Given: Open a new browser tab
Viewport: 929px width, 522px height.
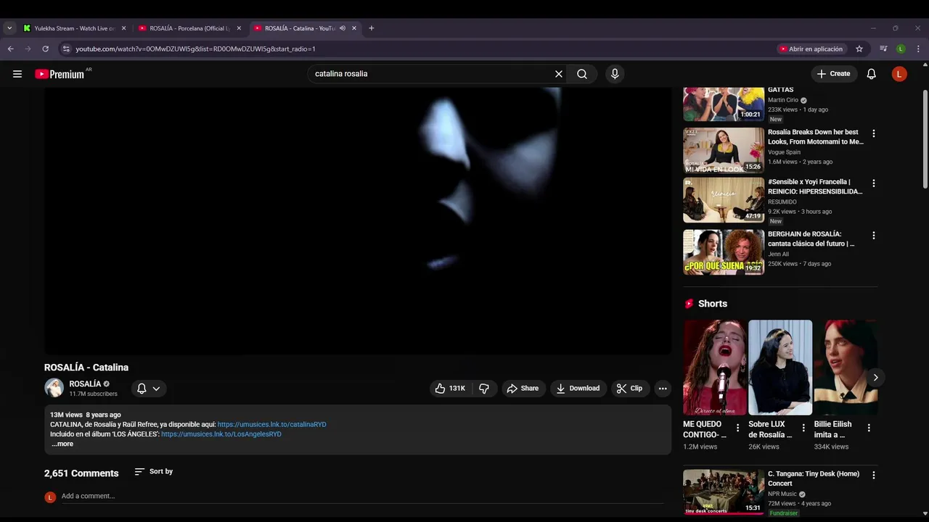Looking at the screenshot, I should (x=372, y=28).
